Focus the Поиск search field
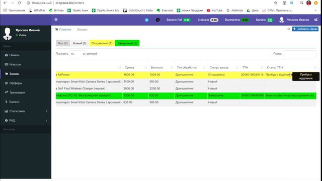Image resolution: width=322 pixels, height=181 pixels. click(x=300, y=54)
